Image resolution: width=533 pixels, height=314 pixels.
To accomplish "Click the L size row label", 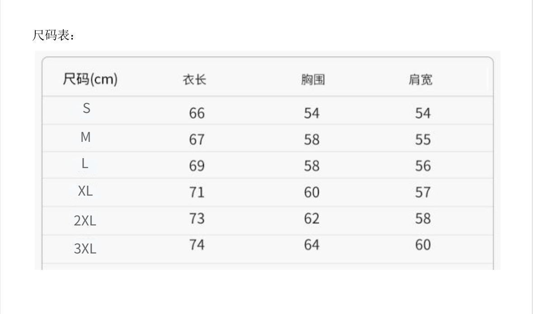I will pos(85,164).
